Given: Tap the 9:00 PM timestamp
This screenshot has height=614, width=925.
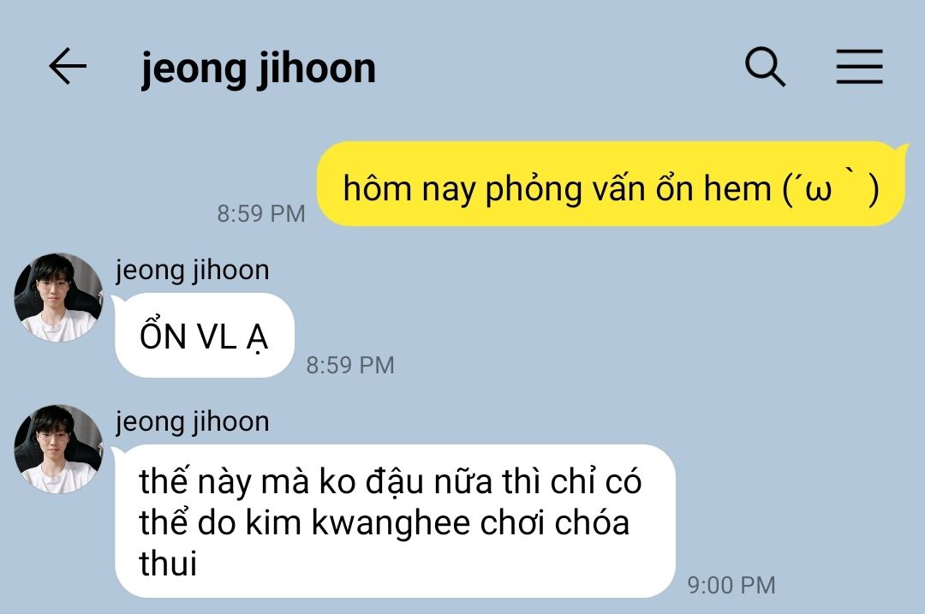Looking at the screenshot, I should coord(731,585).
